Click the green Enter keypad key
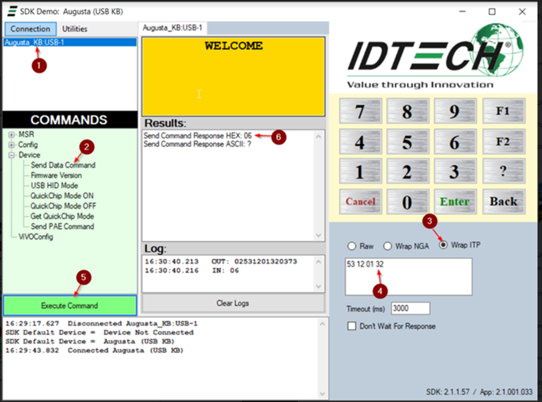 pyautogui.click(x=455, y=201)
